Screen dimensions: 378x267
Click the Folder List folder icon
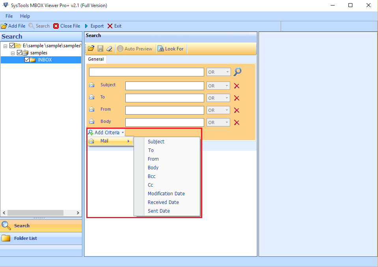(x=6, y=238)
